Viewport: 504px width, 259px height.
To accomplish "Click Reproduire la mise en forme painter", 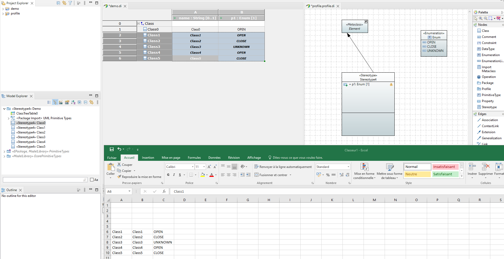I will tap(139, 177).
